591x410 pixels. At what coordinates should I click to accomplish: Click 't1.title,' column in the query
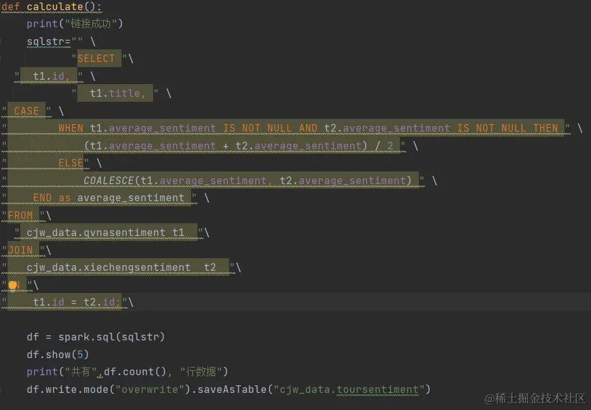118,93
